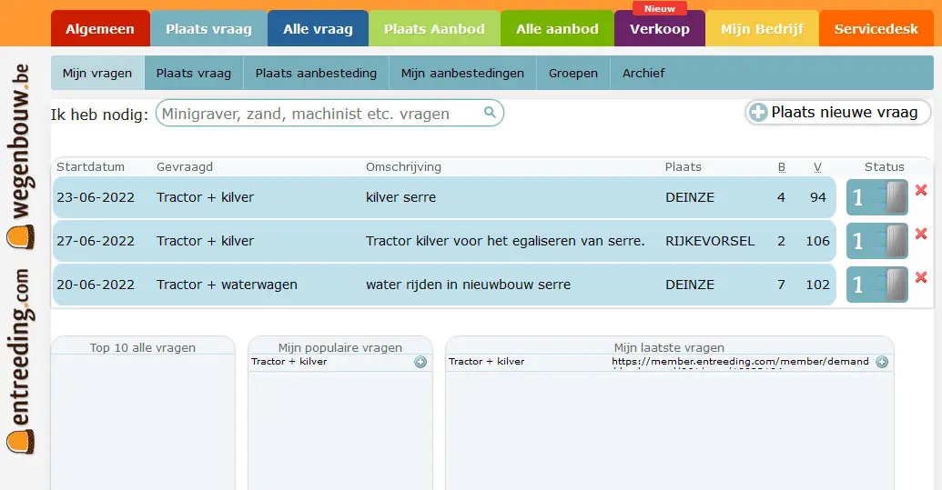This screenshot has height=490, width=942.
Task: Switch to the Verkoop tab
Action: pyautogui.click(x=659, y=29)
